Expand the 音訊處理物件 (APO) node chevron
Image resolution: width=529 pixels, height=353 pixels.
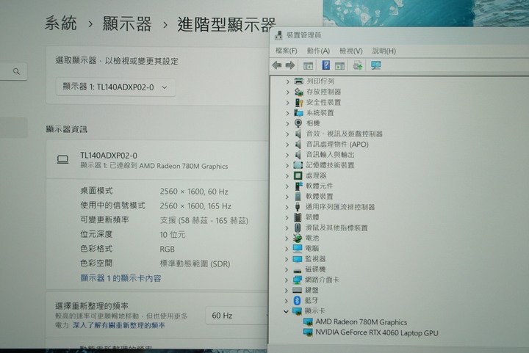click(287, 145)
